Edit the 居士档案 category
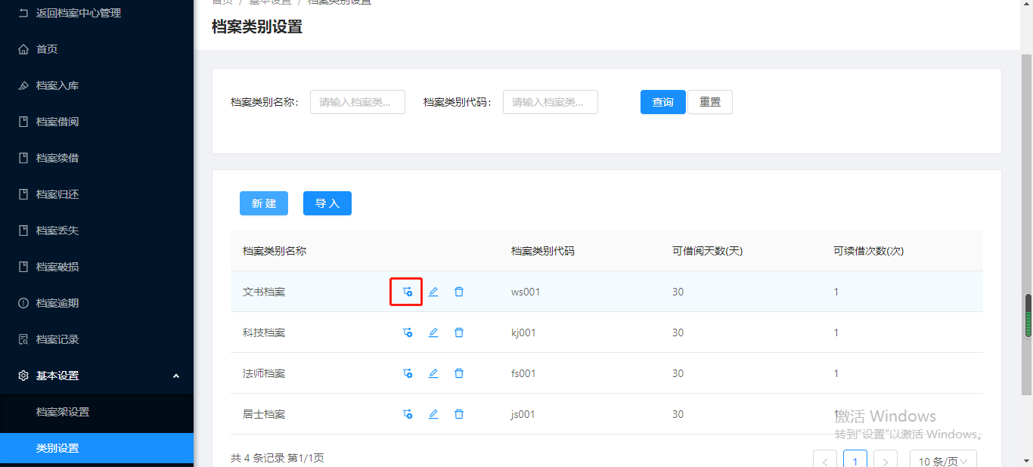 [433, 414]
